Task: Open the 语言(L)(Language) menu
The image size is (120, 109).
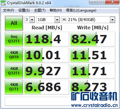Action: point(81,10)
